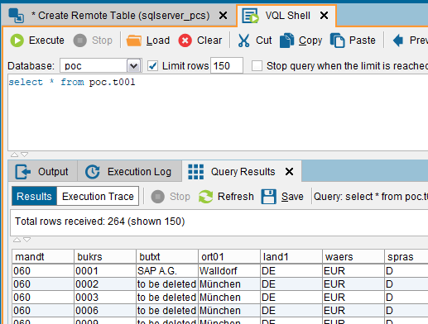The height and width of the screenshot is (324, 428).
Task: Click the Load button label
Action: pos(158,40)
